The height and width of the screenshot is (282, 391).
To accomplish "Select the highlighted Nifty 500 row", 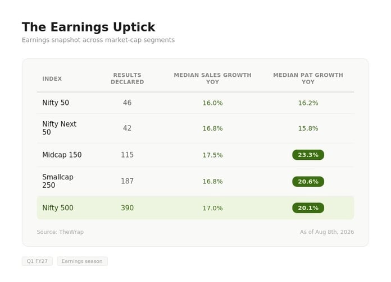I will (195, 208).
